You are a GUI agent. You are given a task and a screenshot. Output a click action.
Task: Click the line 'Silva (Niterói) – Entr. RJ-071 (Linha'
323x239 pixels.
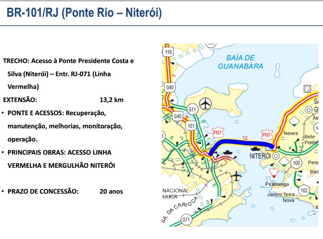click(59, 74)
